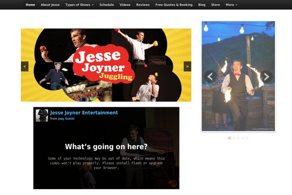
Task: Open Jesse Joyner Entertainment video title link
Action: 84,113
